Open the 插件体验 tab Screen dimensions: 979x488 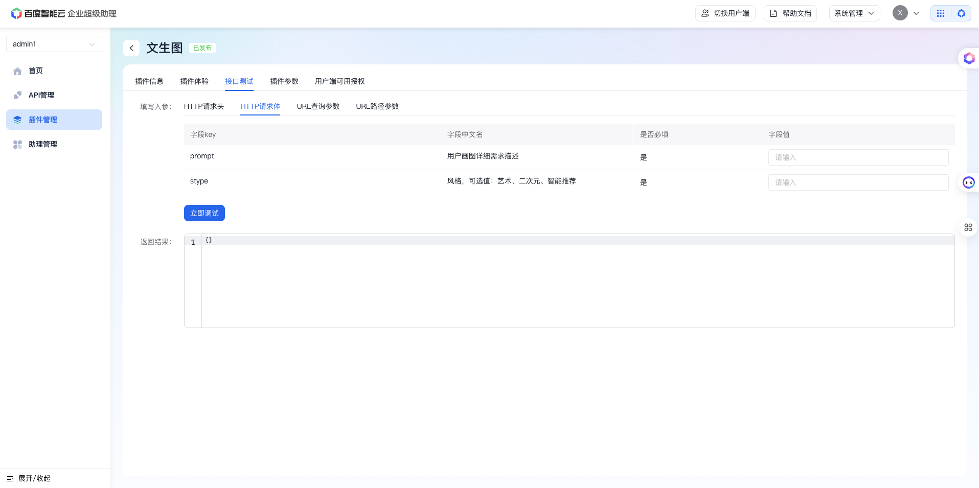tap(194, 81)
